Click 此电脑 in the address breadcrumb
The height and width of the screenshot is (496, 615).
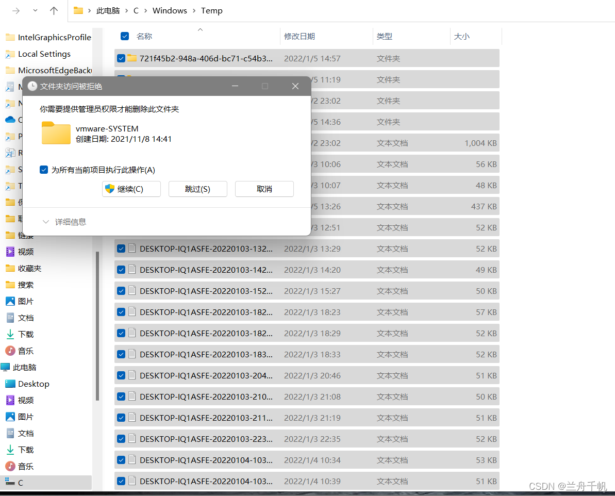click(x=108, y=11)
